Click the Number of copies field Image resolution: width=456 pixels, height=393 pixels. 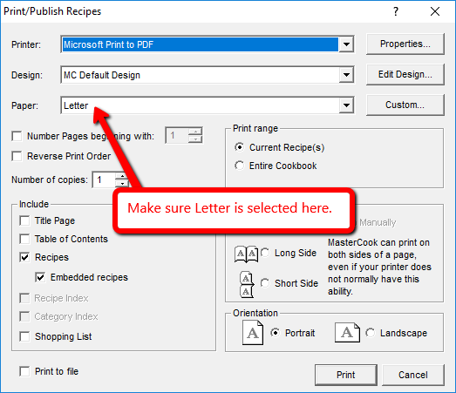105,180
